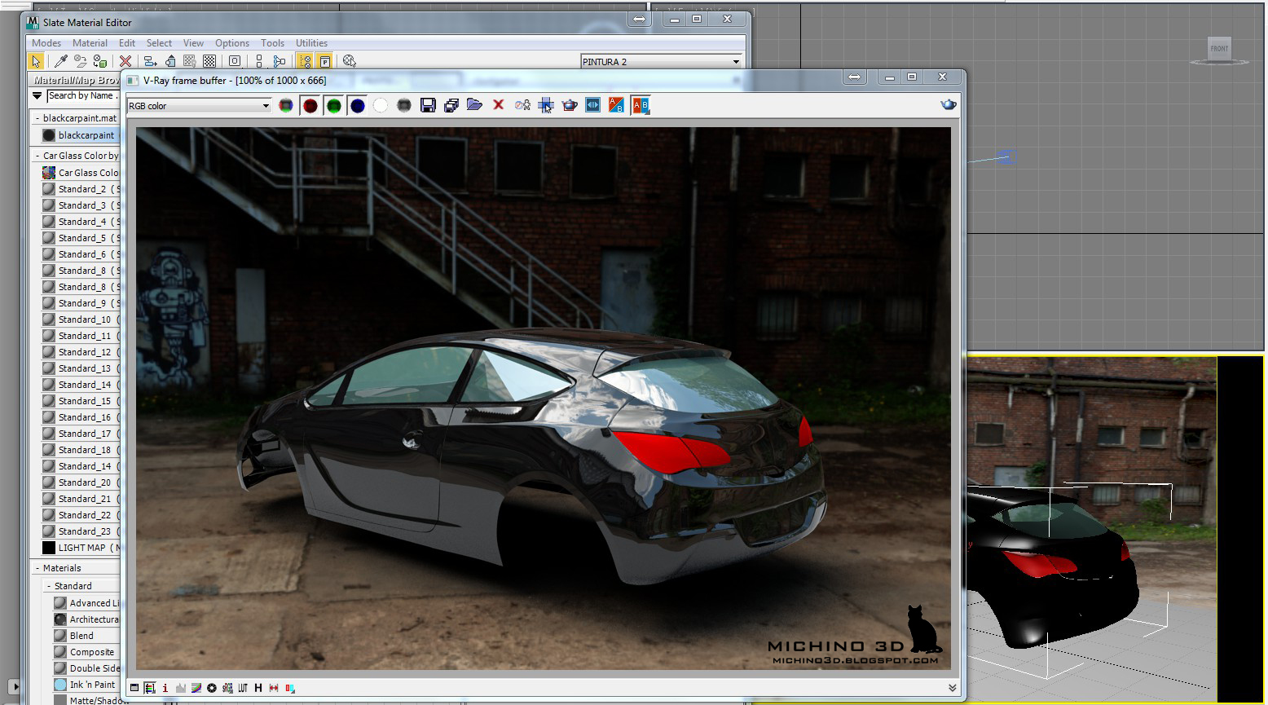Switch to alpha channel white circle
The width and height of the screenshot is (1268, 705).
coord(381,105)
